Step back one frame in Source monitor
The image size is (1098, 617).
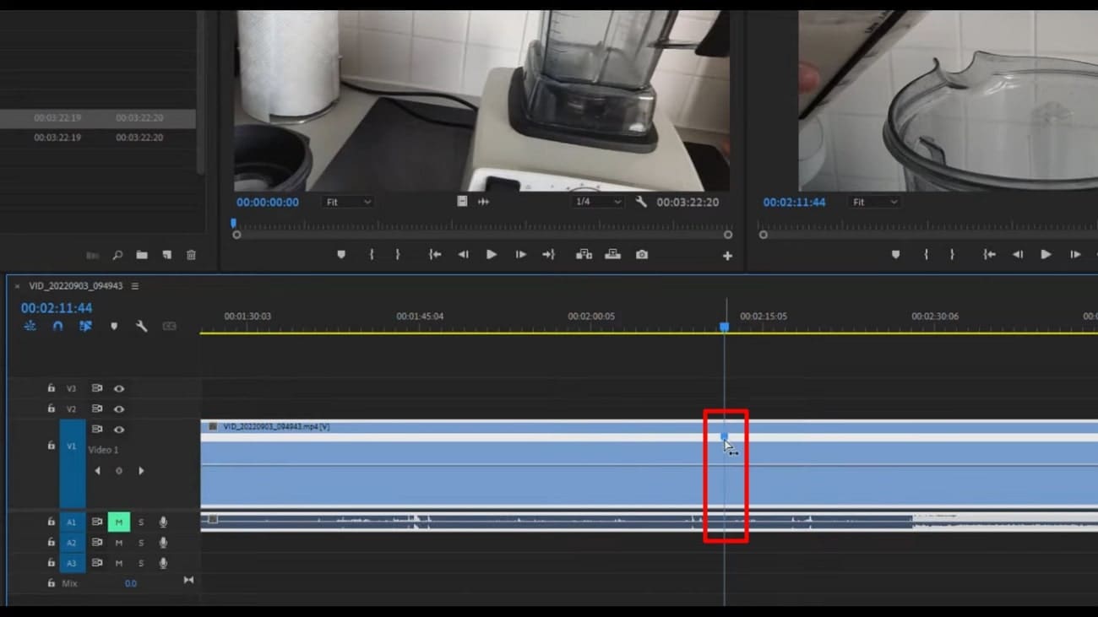tap(463, 254)
